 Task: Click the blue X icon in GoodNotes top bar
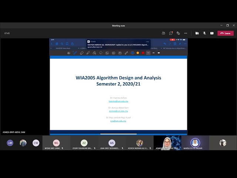point(180,44)
